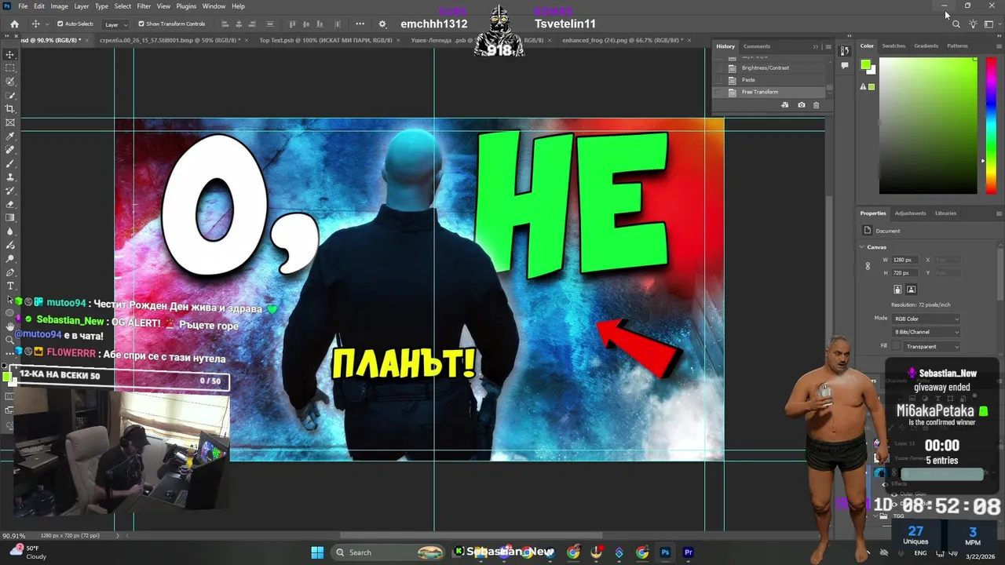1005x565 pixels.
Task: Set history brush source beside Free Transform
Action: click(718, 92)
